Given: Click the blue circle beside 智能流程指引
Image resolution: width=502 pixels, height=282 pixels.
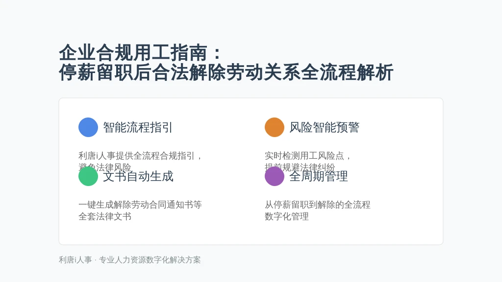Looking at the screenshot, I should coord(88,127).
